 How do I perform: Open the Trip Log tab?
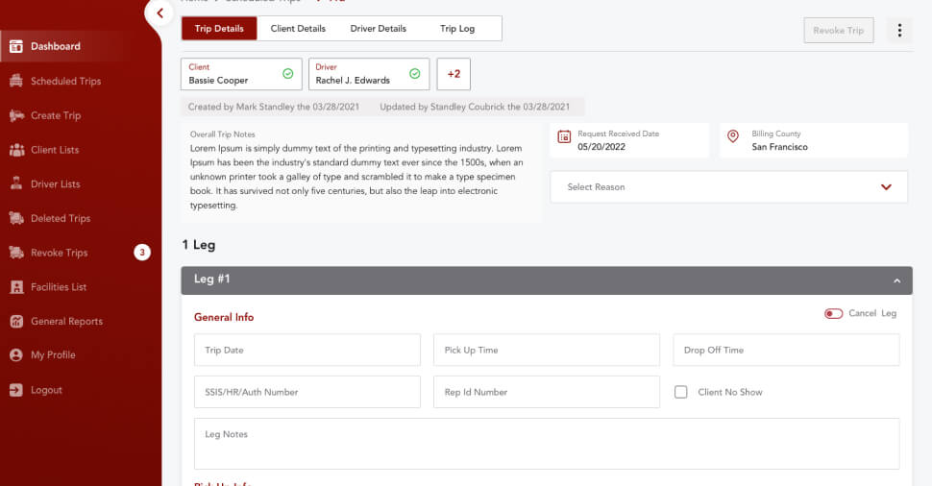coord(457,29)
